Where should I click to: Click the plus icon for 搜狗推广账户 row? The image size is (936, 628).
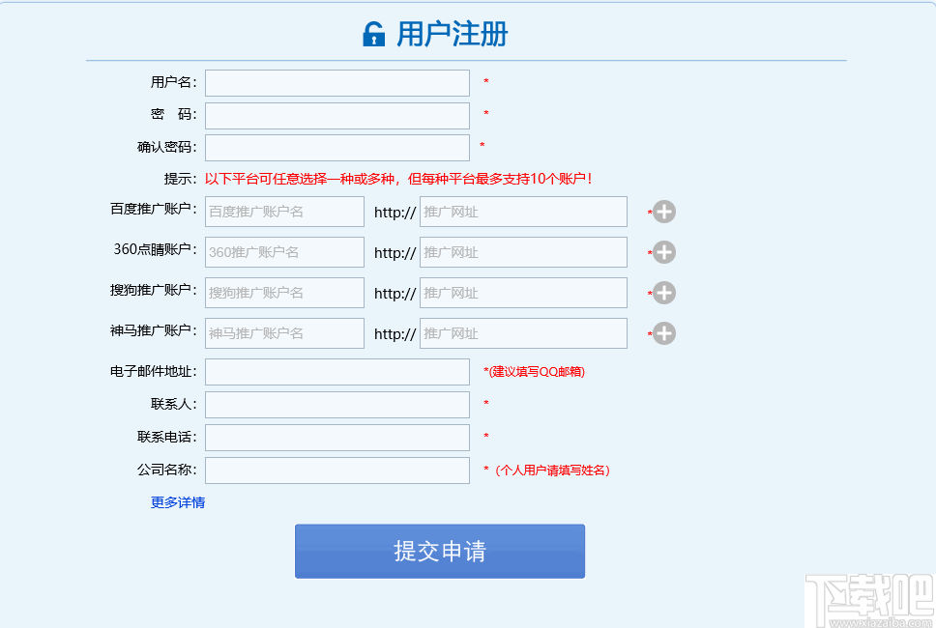click(663, 293)
